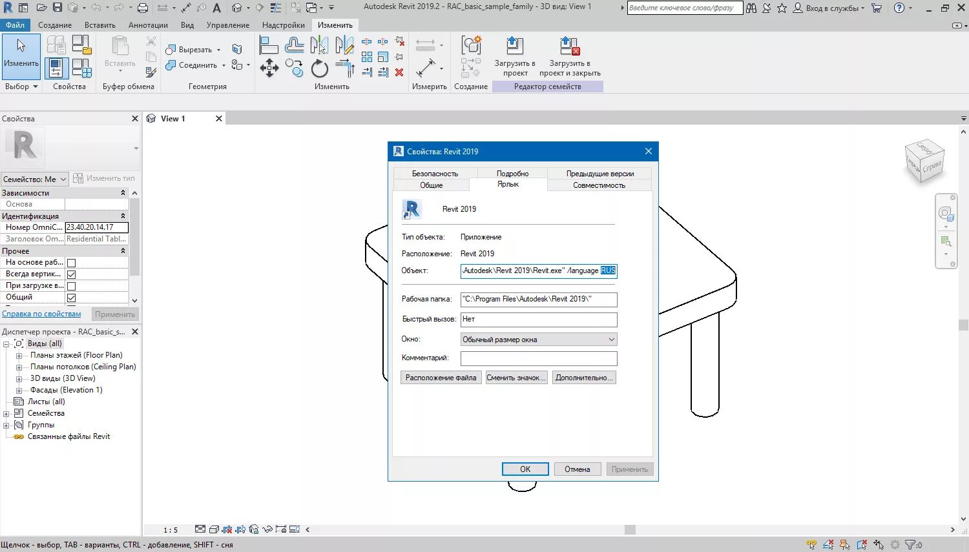The width and height of the screenshot is (969, 552).
Task: Switch to the Аннотации ribbon tab
Action: [148, 25]
